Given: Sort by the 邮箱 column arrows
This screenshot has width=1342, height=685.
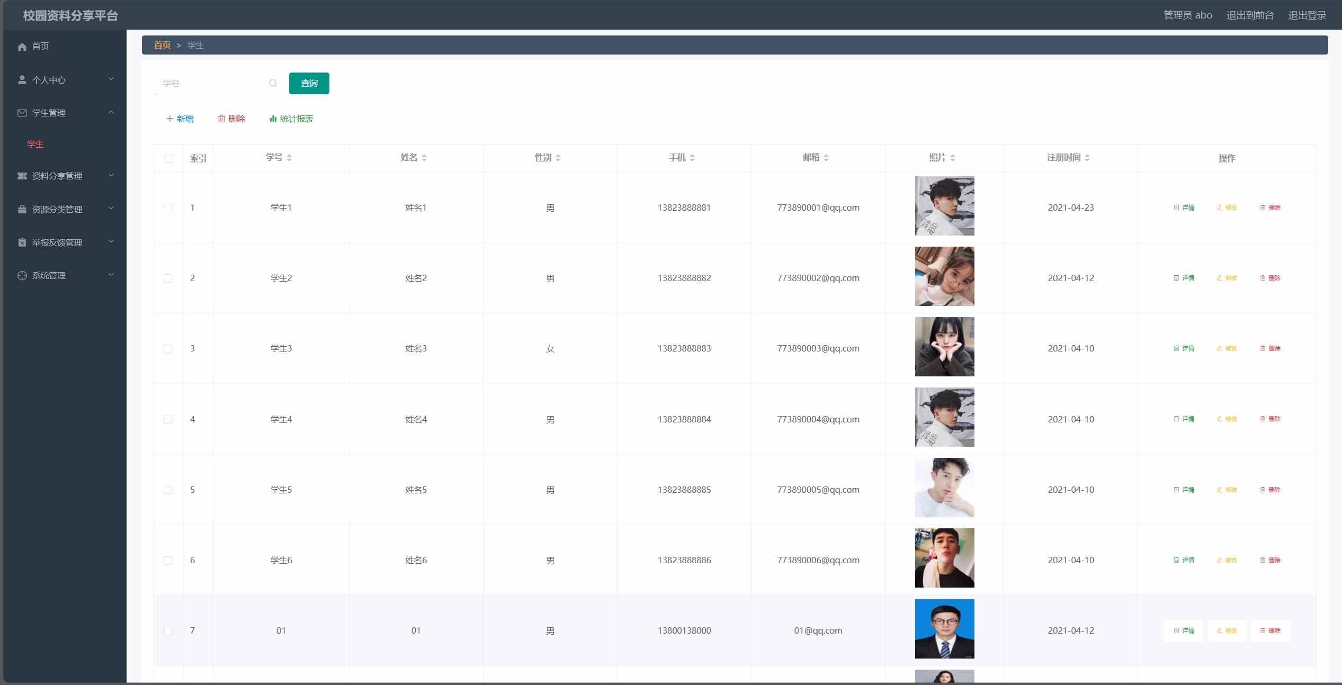Looking at the screenshot, I should coord(826,158).
